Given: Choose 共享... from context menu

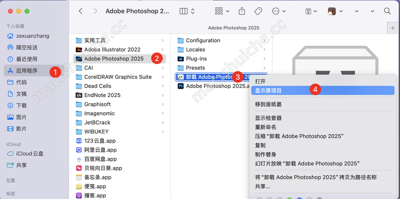Looking at the screenshot, I should (x=323, y=187).
